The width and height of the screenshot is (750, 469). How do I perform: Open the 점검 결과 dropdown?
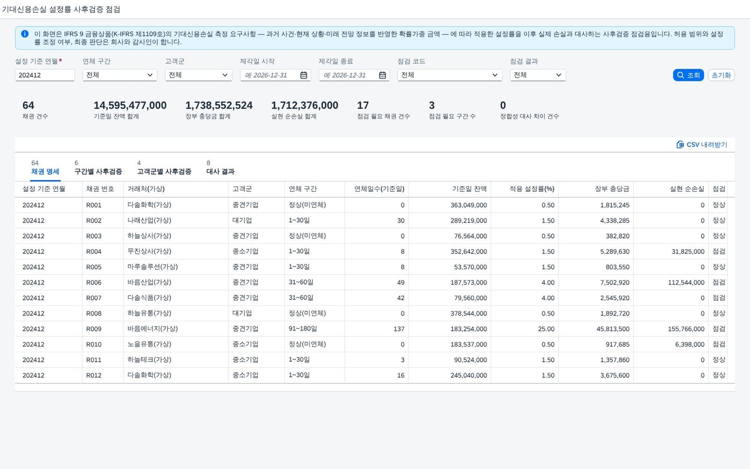[x=537, y=75]
